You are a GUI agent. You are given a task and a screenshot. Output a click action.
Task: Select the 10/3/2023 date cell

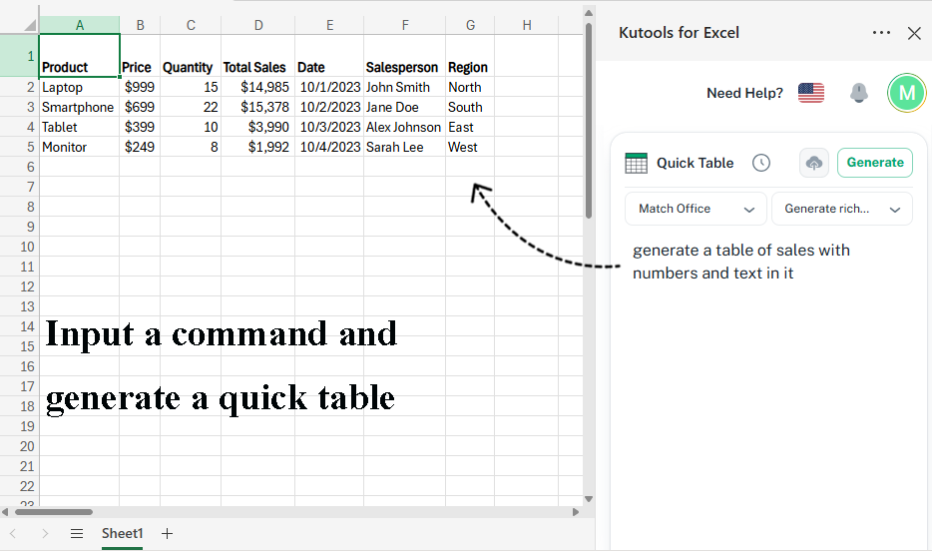[329, 127]
